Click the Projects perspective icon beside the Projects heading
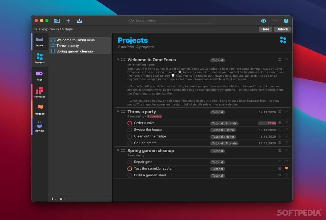This screenshot has height=220, width=326. pyautogui.click(x=283, y=40)
